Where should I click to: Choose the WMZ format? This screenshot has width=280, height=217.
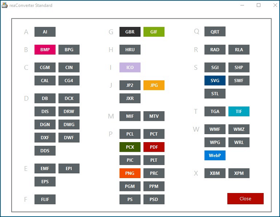coord(239,129)
